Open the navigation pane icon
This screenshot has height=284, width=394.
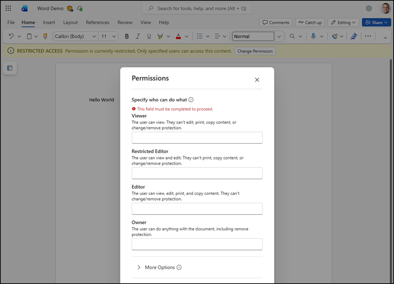(10, 68)
